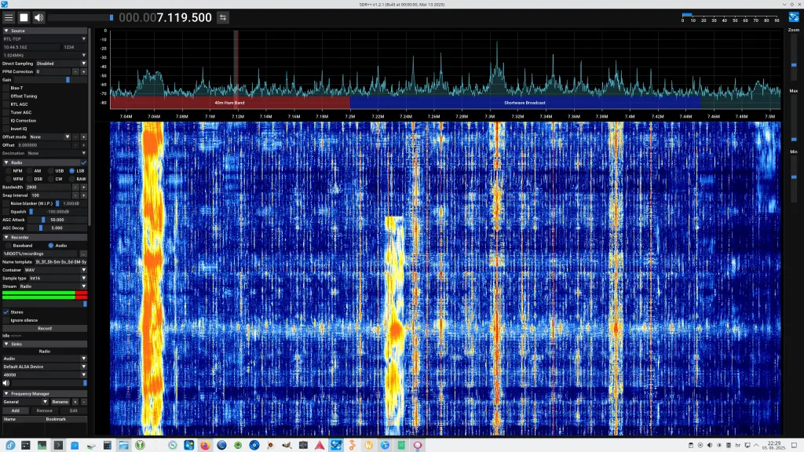Open Default ALSA Device dropdown
804x452 pixels.
click(45, 367)
